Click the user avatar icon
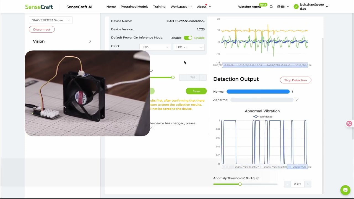 (x=296, y=7)
